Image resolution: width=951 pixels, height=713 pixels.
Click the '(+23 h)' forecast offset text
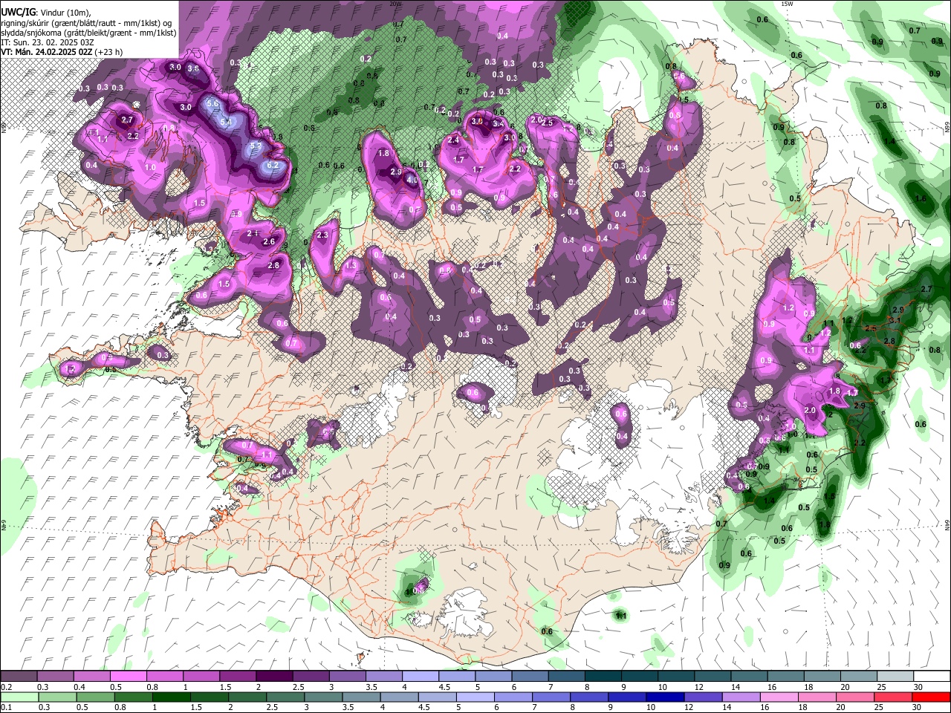[x=109, y=52]
